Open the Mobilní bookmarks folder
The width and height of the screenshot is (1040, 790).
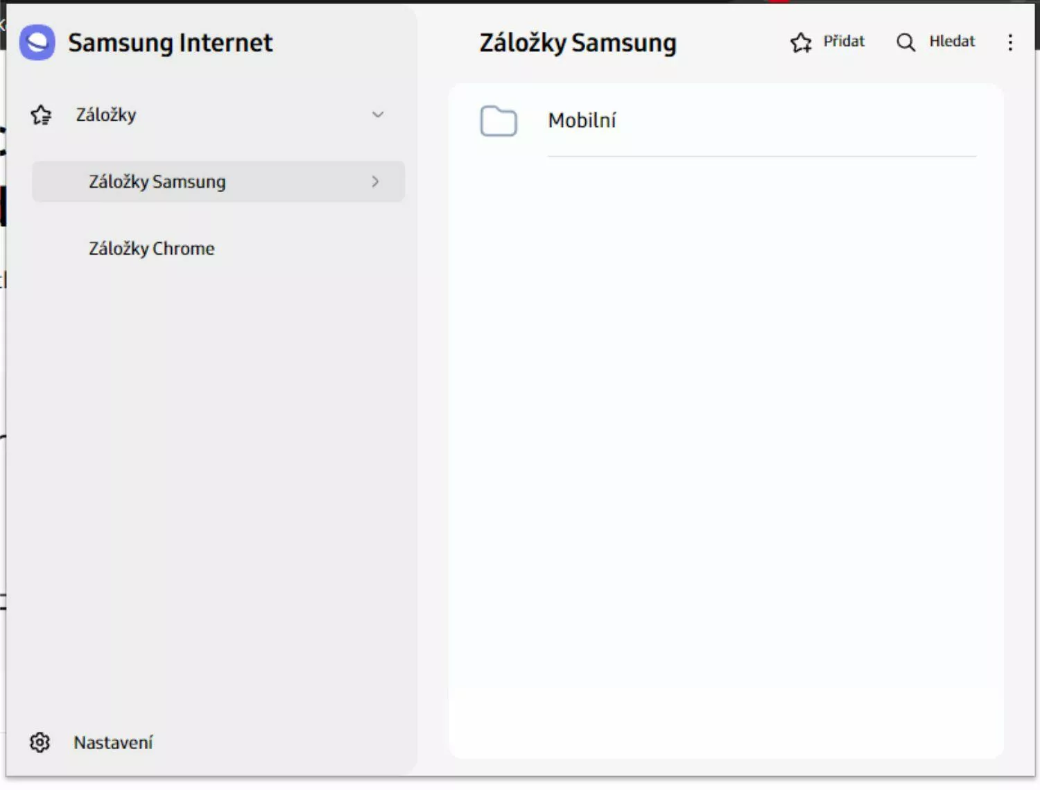(727, 121)
